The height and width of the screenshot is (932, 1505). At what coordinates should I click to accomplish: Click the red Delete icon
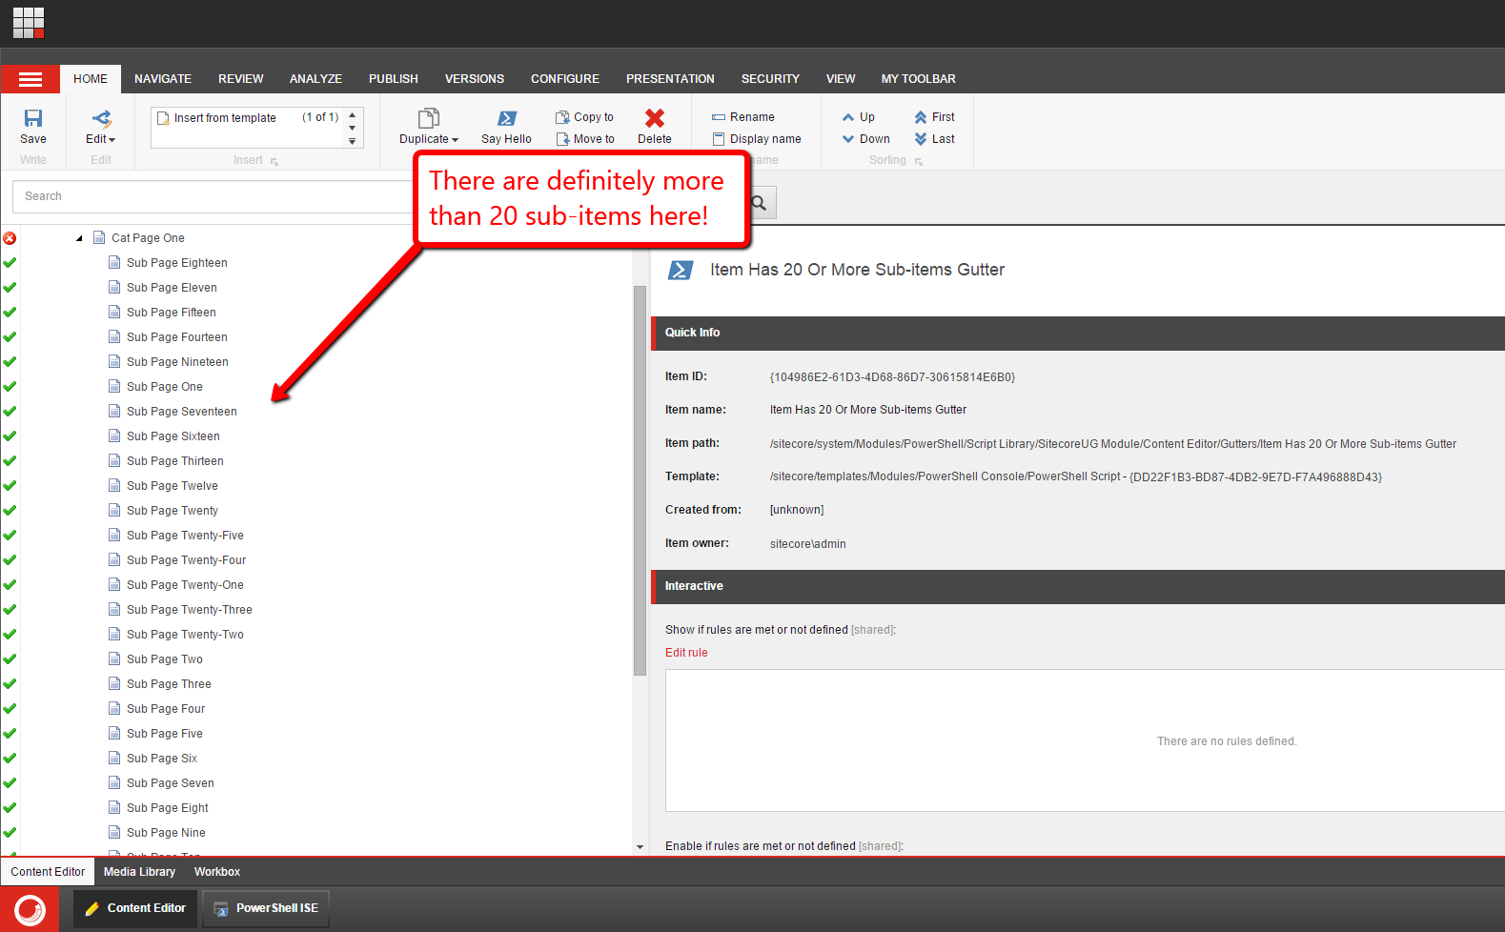click(654, 118)
